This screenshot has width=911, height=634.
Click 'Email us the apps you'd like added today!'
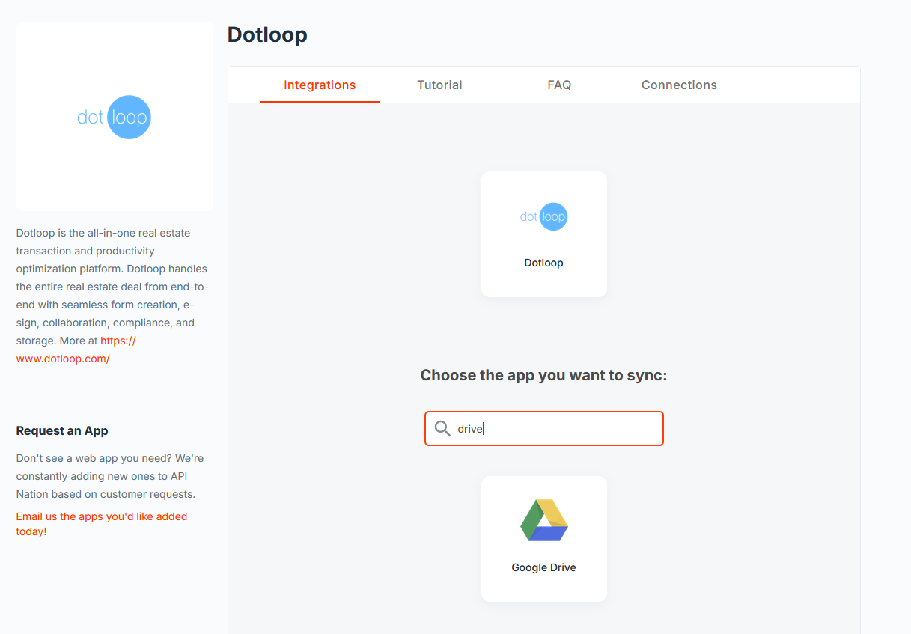click(102, 524)
